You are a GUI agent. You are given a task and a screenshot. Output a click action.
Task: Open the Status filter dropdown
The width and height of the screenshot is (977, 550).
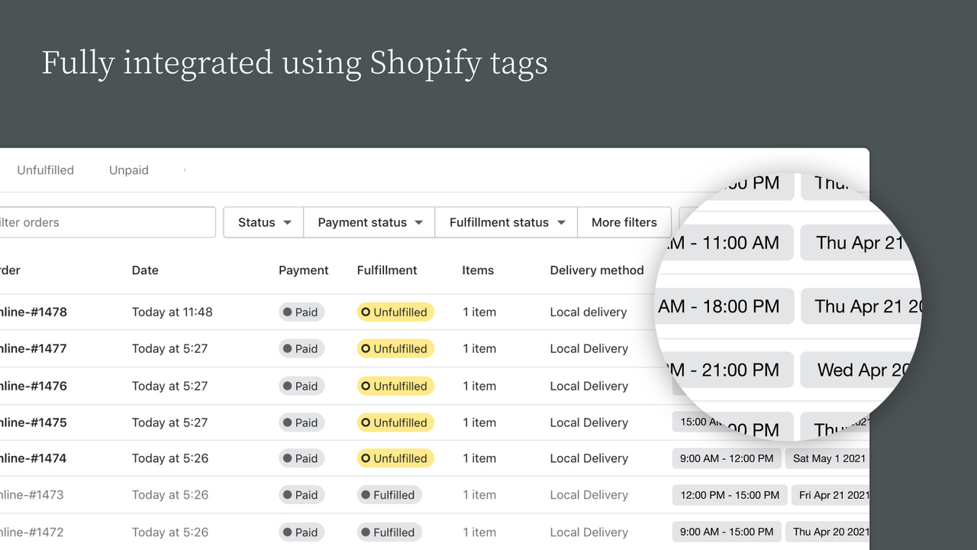[263, 222]
